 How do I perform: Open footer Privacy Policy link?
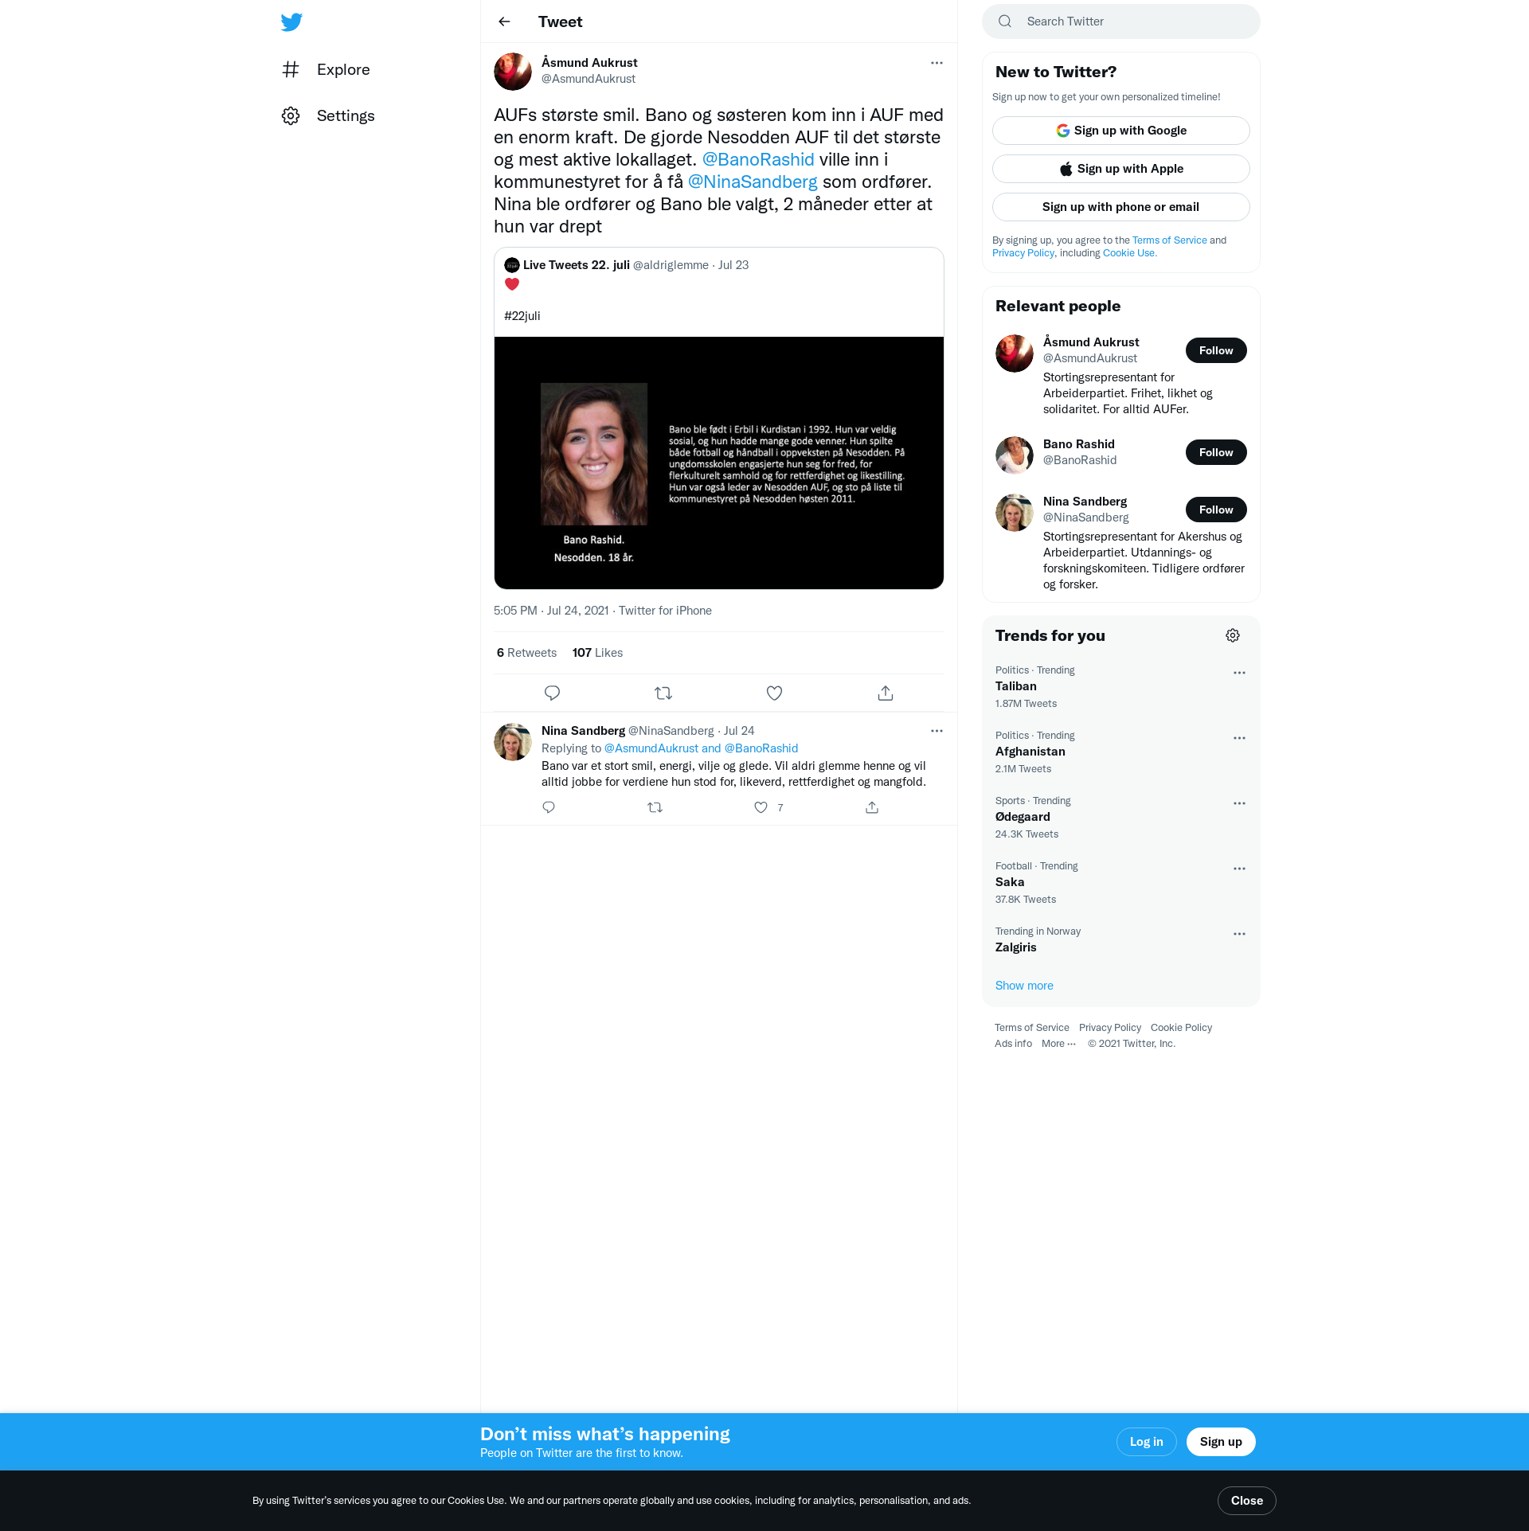pyautogui.click(x=1109, y=1028)
